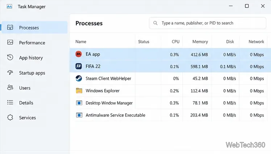Select the Windows Explorer process name
Viewport: 271px width, 154px height.
(103, 91)
